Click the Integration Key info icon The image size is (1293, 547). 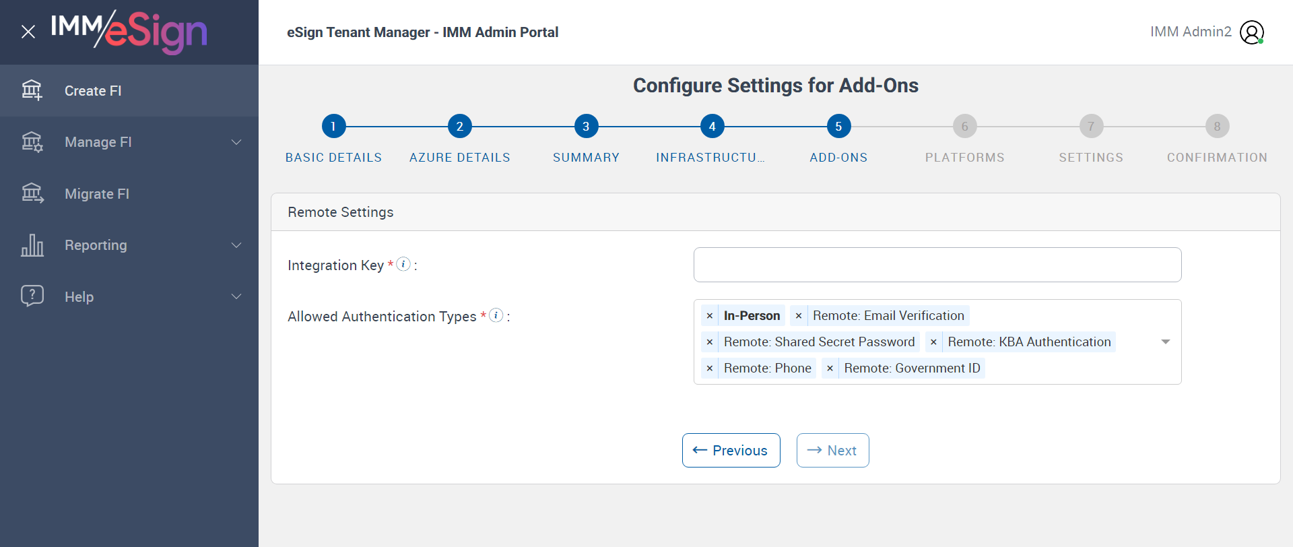tap(403, 264)
